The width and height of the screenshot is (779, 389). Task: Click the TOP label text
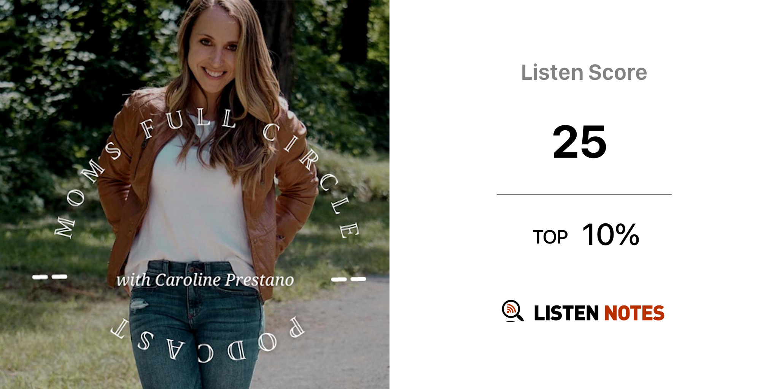pos(550,237)
